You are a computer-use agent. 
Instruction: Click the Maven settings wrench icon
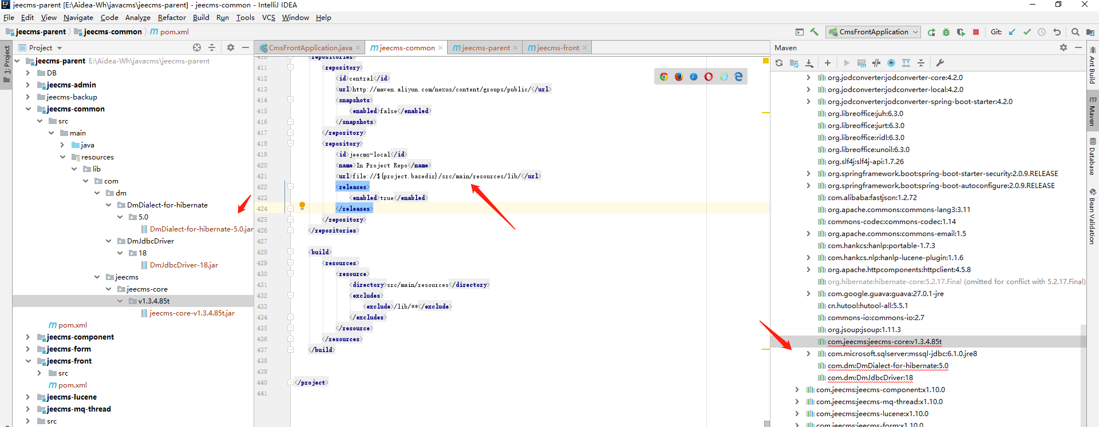click(x=940, y=63)
